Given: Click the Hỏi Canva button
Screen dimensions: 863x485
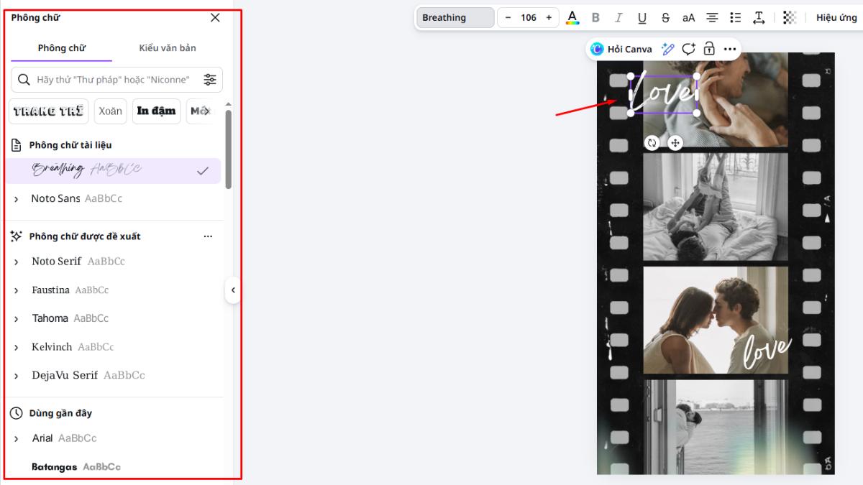Looking at the screenshot, I should (621, 49).
